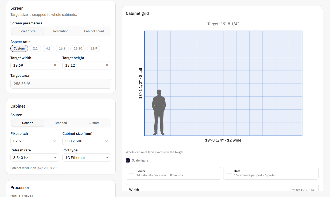Switch to Cabinet count tab
Image resolution: width=330 pixels, height=197 pixels.
click(94, 31)
